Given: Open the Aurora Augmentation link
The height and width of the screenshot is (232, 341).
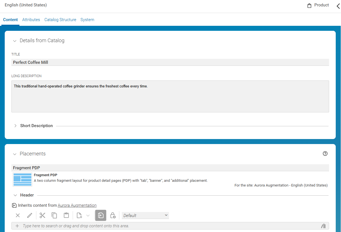Looking at the screenshot, I should point(77,205).
